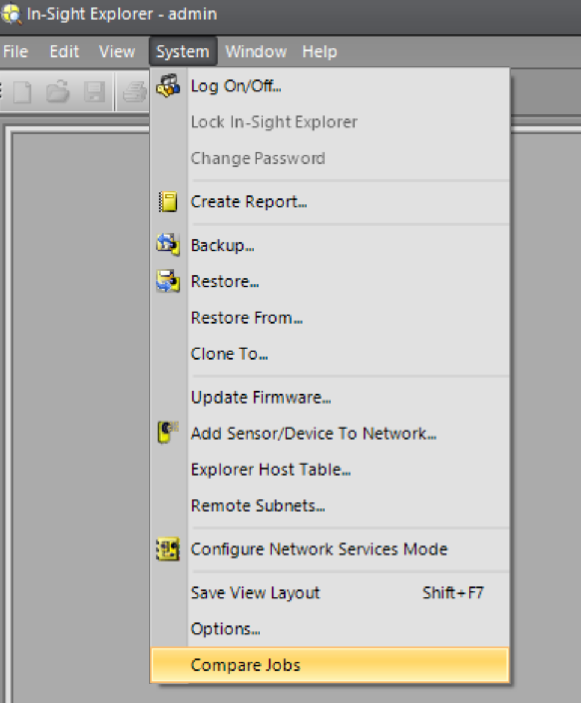
Task: Choose Restore From... menu entry
Action: [247, 318]
